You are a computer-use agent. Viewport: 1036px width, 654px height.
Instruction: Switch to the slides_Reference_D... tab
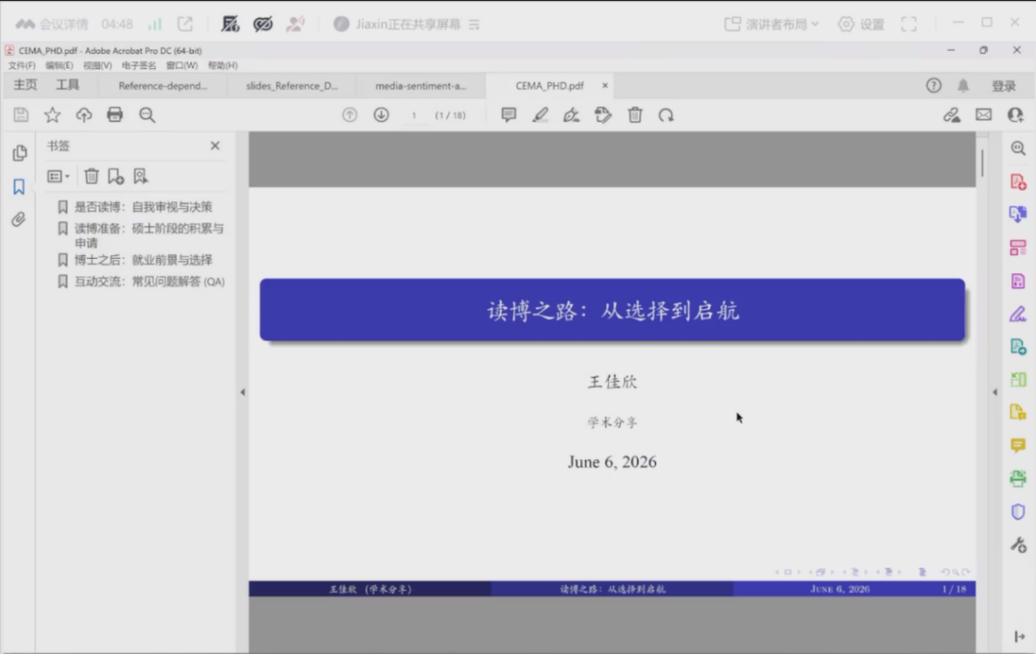[x=292, y=86]
